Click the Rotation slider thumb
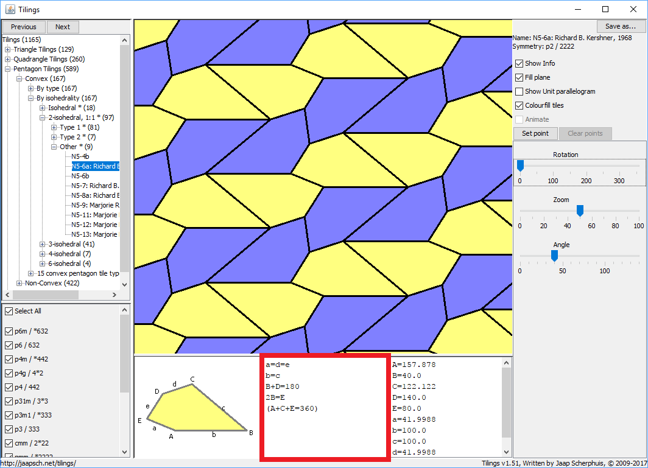The width and height of the screenshot is (648, 468). 520,166
